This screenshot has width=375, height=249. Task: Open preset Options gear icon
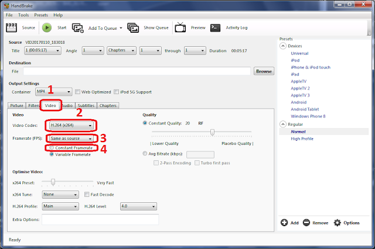pos(337,223)
